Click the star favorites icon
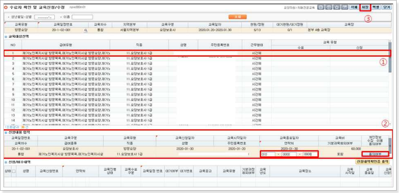 [x=337, y=8]
